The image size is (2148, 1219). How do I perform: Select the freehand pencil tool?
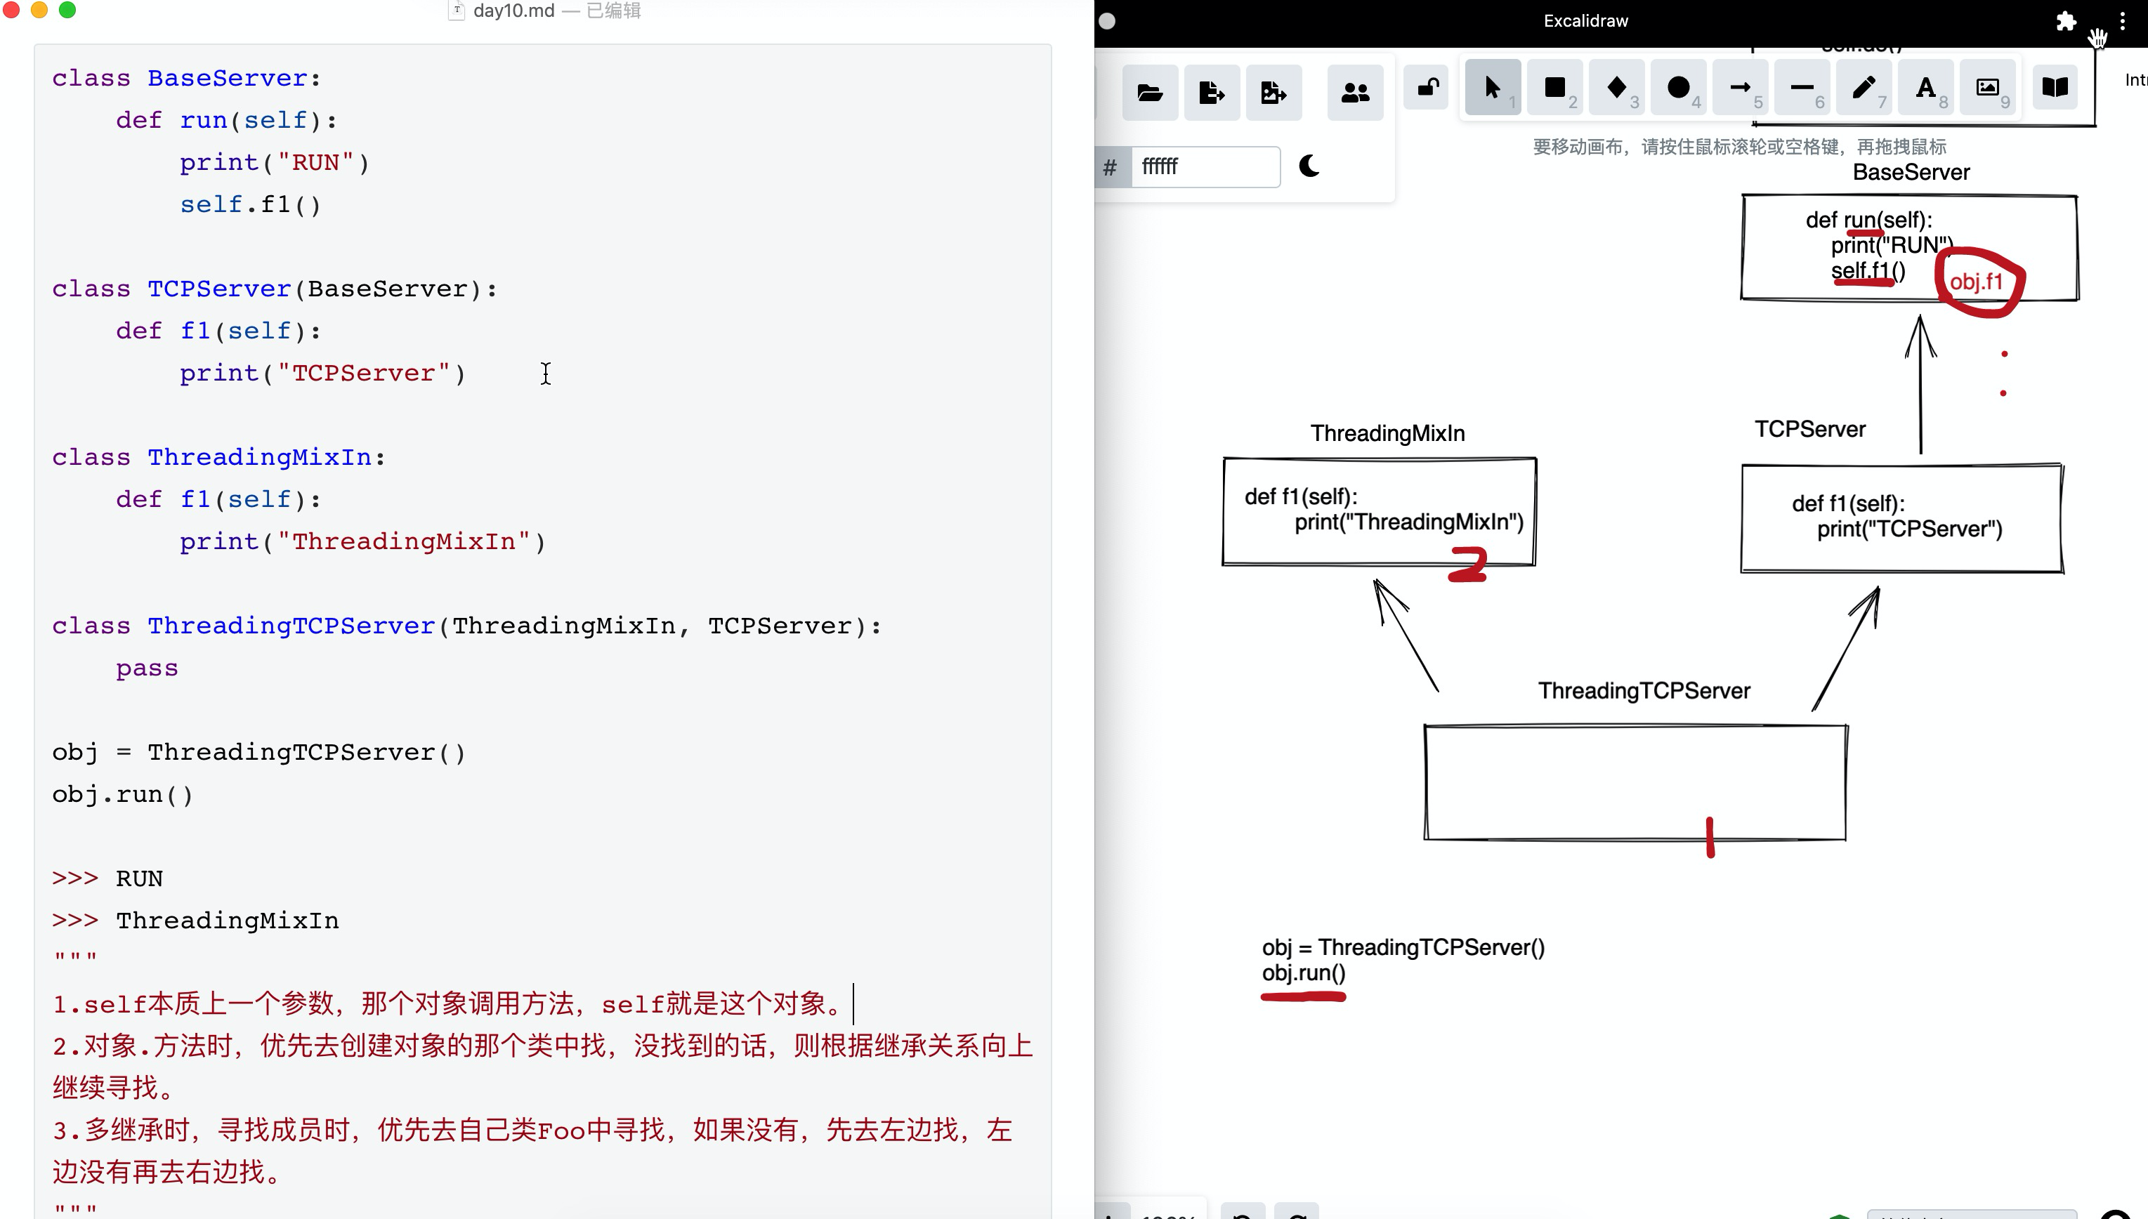tap(1864, 88)
